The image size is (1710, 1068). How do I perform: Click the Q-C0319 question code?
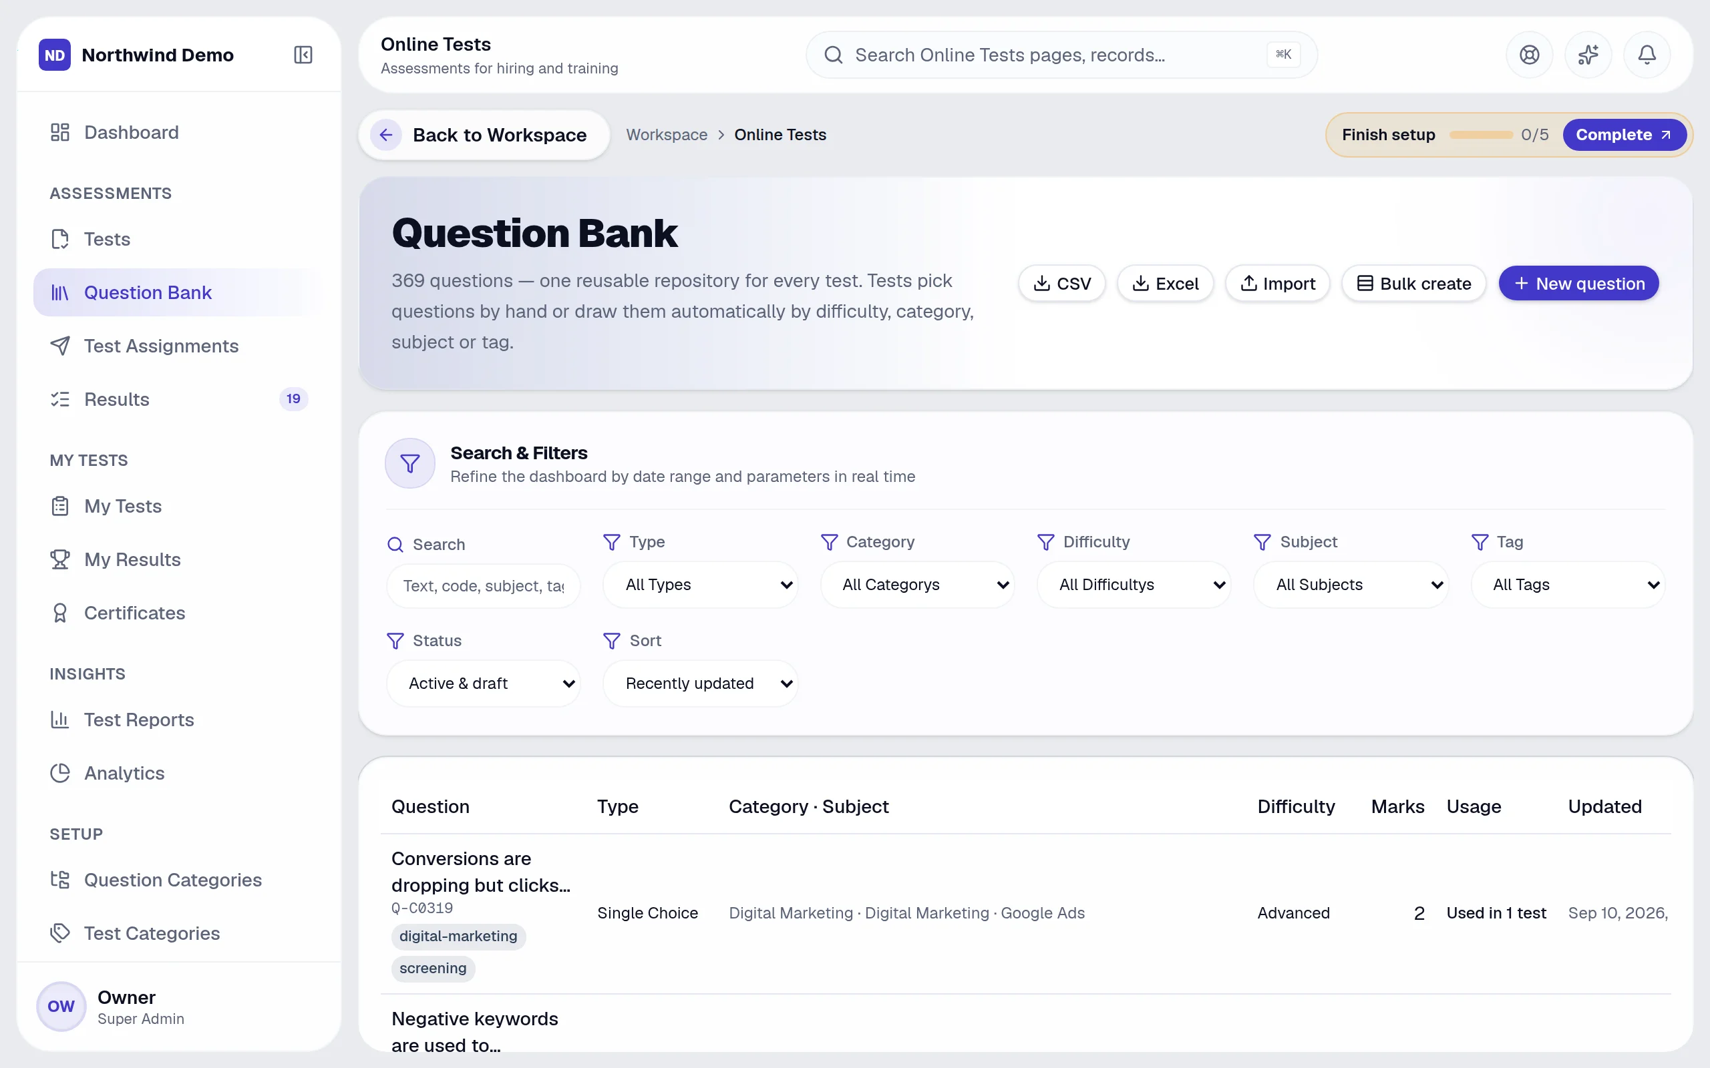coord(422,908)
